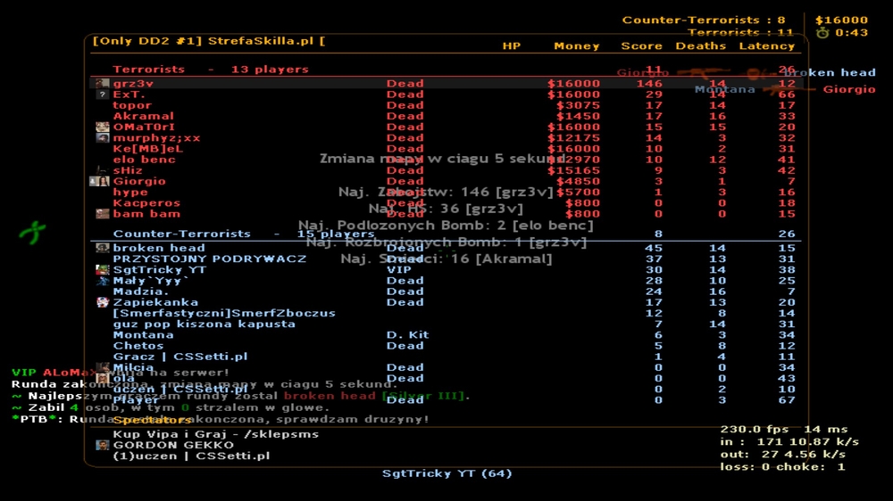
Task: Click spectator entry (1)uczen | CSSetti.pl
Action: pyautogui.click(x=191, y=456)
